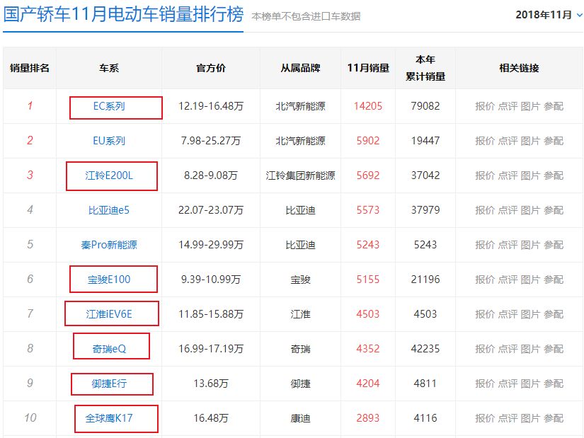Click 参配 in the EU系列 row
The image size is (584, 438).
click(554, 141)
